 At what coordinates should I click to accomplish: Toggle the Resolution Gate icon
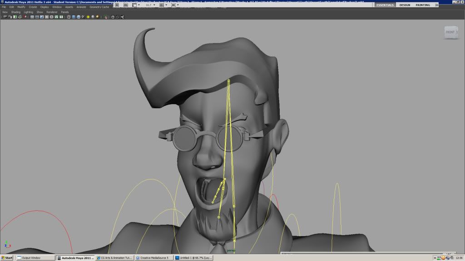[42, 17]
